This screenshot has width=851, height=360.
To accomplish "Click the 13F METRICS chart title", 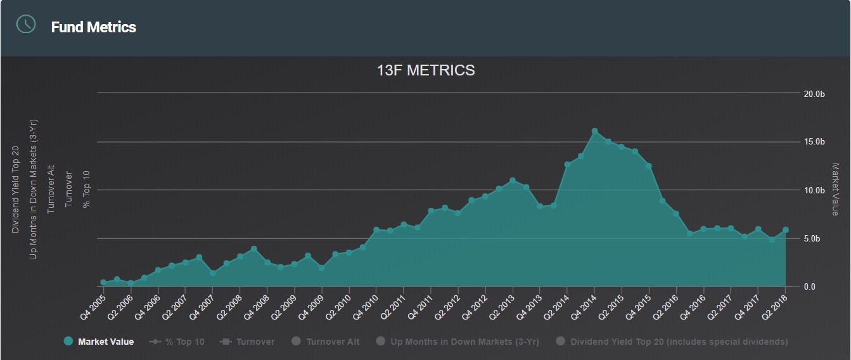I will [x=426, y=70].
